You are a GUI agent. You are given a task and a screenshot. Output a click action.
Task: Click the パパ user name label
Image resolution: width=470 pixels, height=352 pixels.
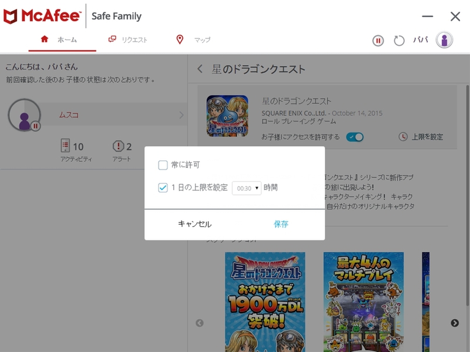[x=420, y=40]
